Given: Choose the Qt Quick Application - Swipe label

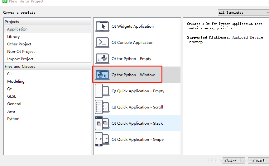Looking at the screenshot, I should 137,140.
